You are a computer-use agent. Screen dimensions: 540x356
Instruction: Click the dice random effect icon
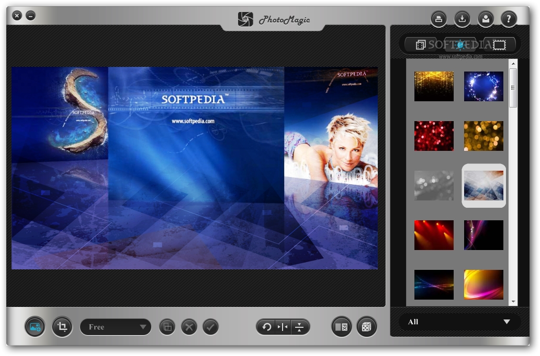(x=366, y=327)
